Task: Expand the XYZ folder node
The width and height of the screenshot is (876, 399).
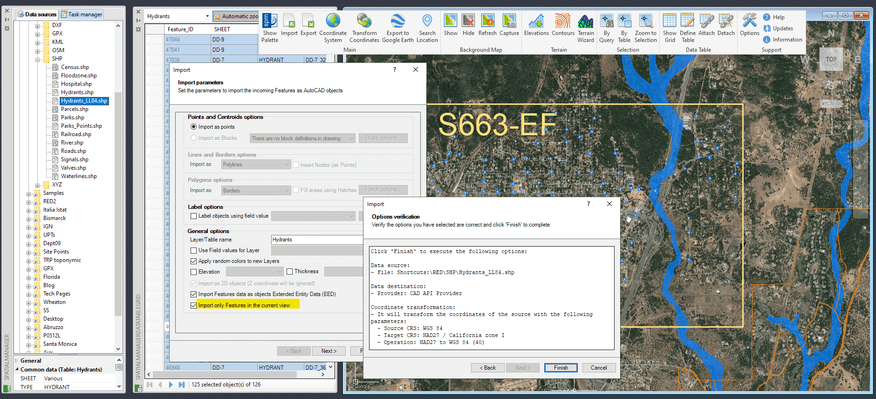Action: (x=38, y=185)
